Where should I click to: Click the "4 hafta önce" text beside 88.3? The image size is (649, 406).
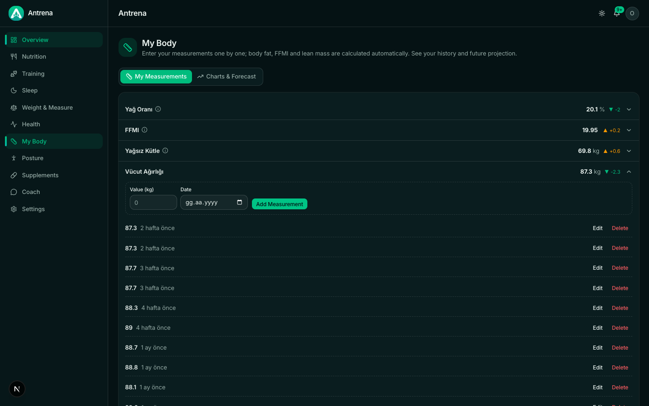159,308
